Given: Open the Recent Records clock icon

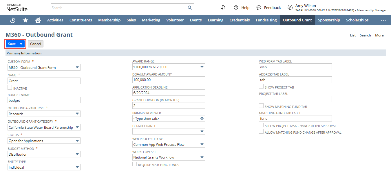Looking at the screenshot, I should [13, 20].
